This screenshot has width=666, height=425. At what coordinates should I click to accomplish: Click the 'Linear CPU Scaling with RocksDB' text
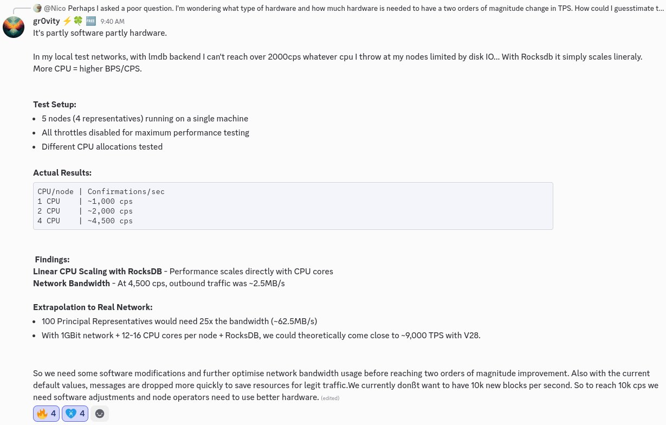coord(97,271)
